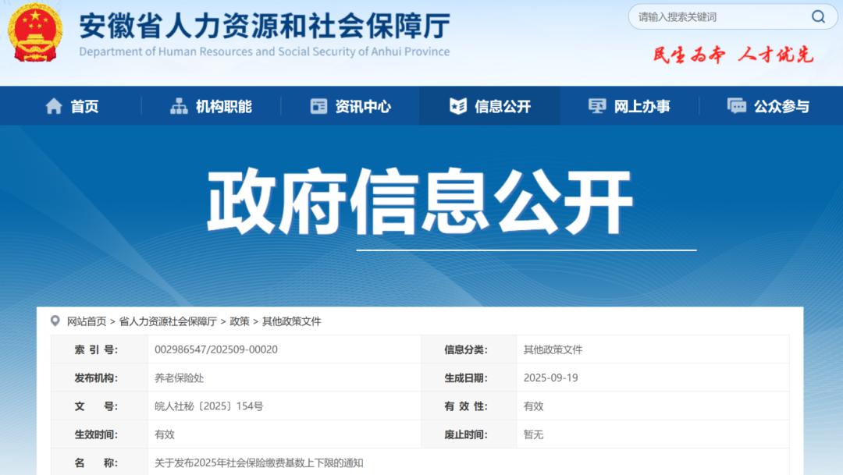The image size is (843, 475).
Task: Click the location pin breadcrumb icon
Action: click(55, 321)
